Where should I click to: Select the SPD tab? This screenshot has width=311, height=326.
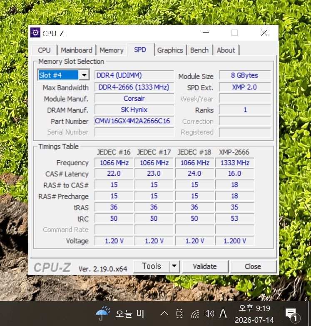tap(140, 50)
